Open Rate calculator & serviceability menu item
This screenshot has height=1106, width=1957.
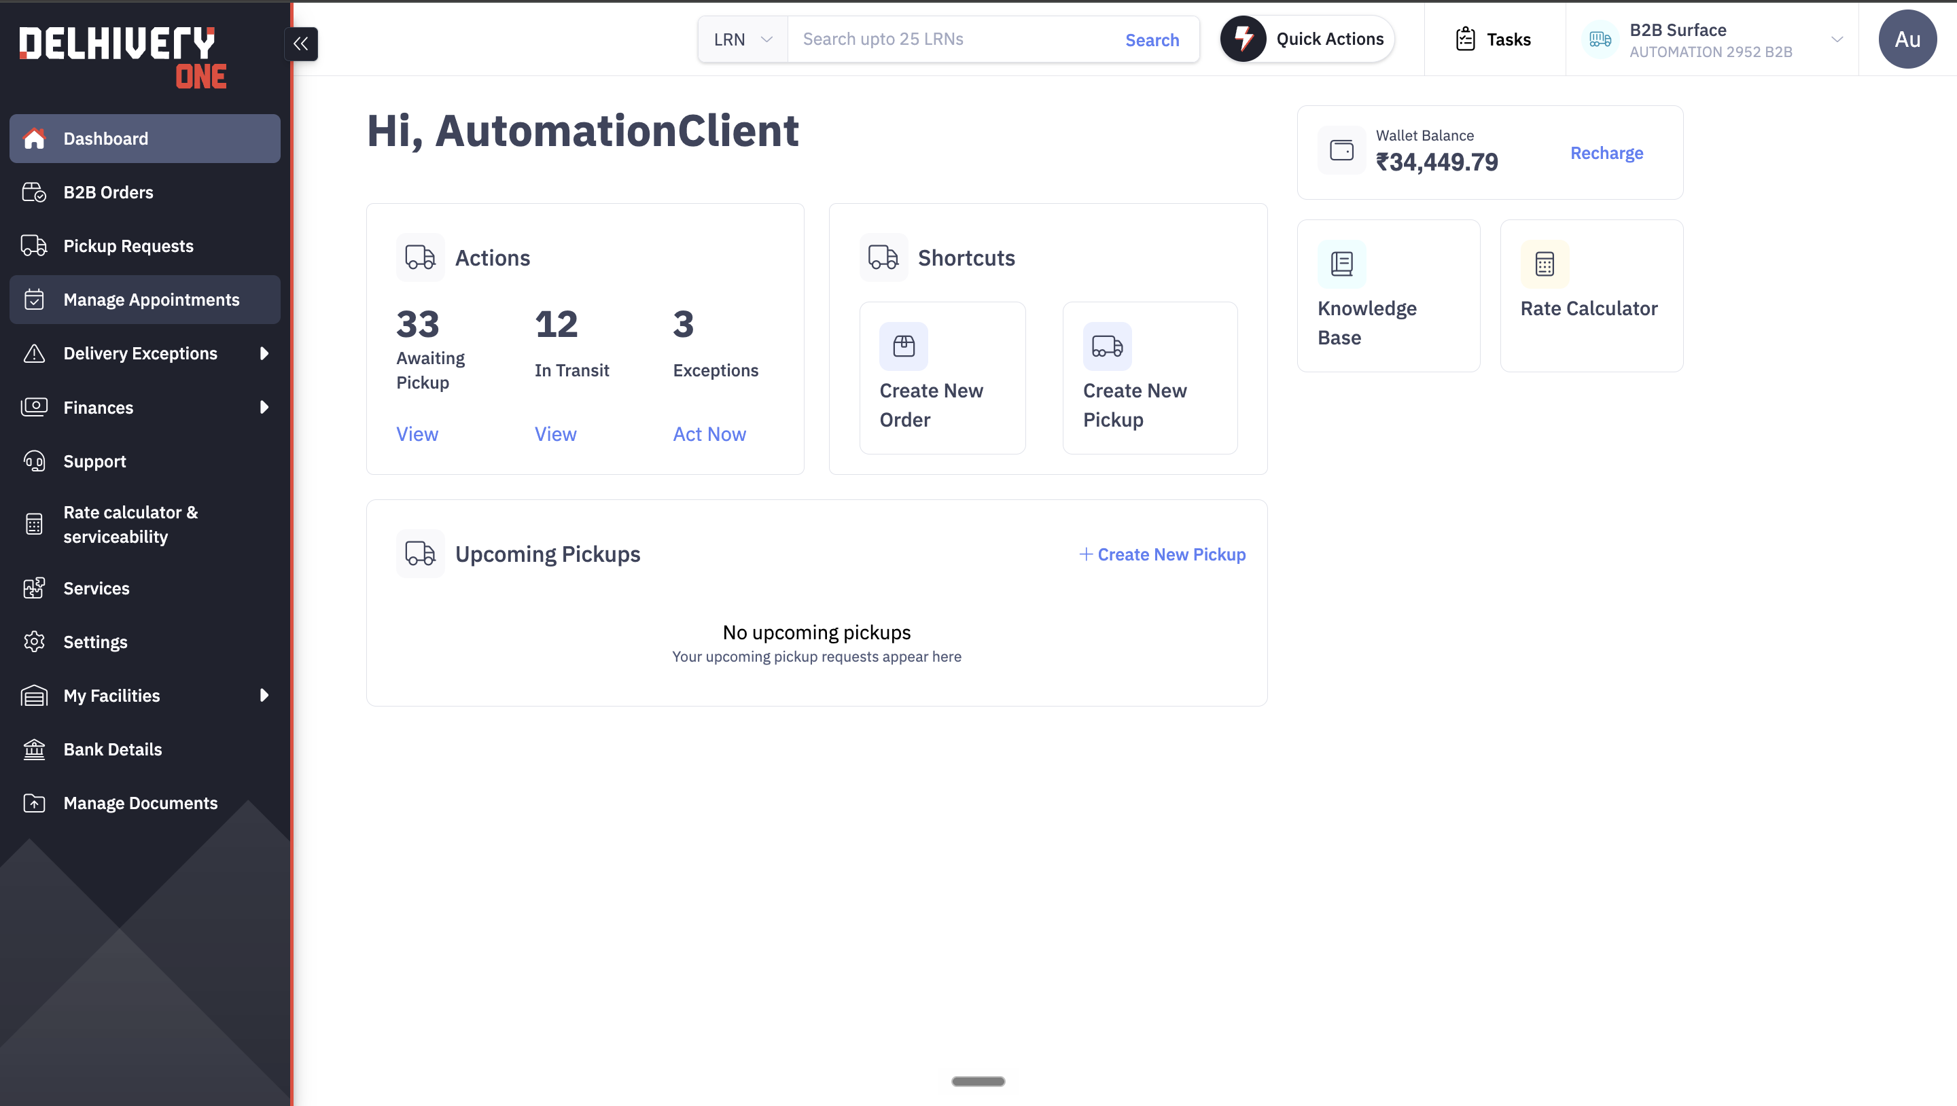(145, 524)
